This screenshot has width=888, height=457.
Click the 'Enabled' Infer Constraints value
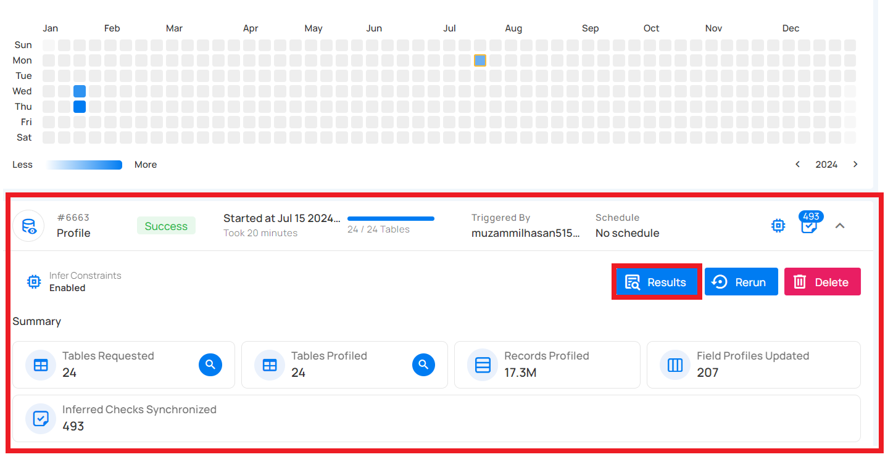[x=67, y=288]
